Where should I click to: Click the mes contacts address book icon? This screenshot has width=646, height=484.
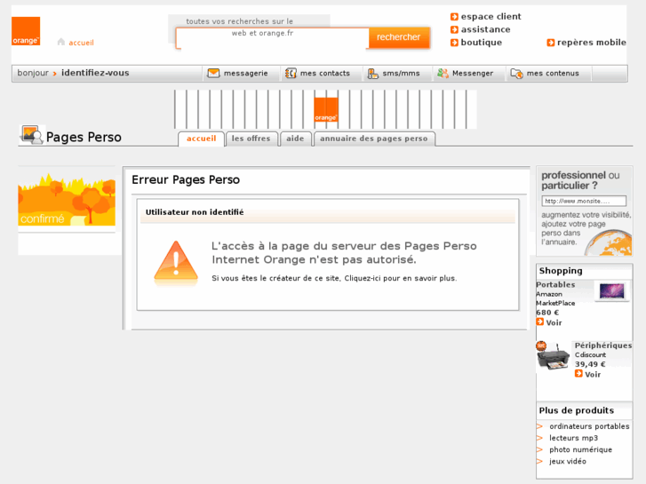click(x=291, y=74)
